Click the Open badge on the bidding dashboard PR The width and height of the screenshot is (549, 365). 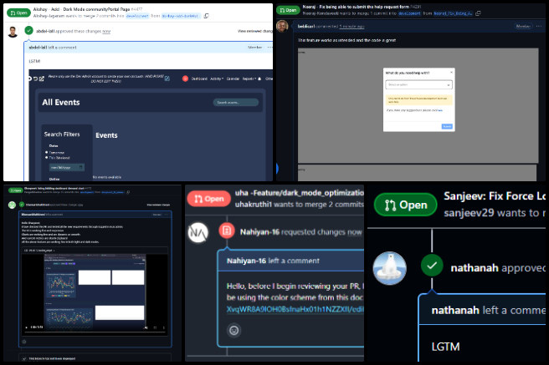click(15, 190)
